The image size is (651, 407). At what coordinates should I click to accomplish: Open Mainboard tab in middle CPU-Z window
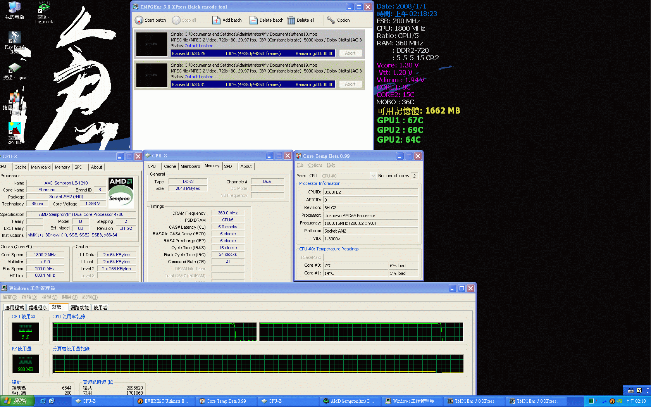coord(190,166)
